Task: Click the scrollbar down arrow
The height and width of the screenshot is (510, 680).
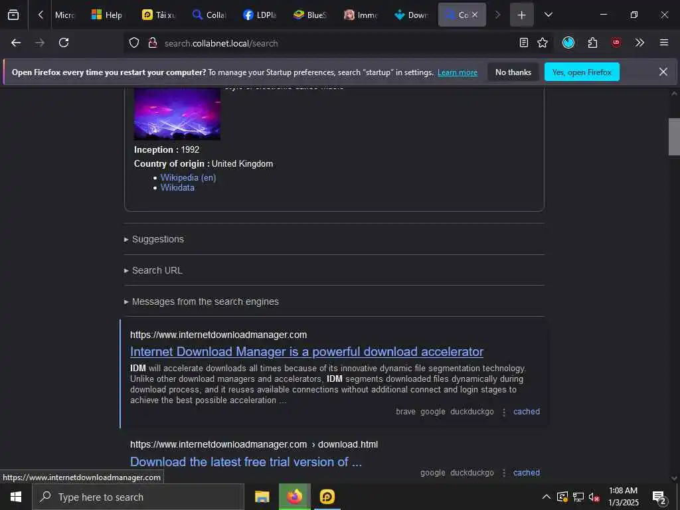Action: point(674,478)
